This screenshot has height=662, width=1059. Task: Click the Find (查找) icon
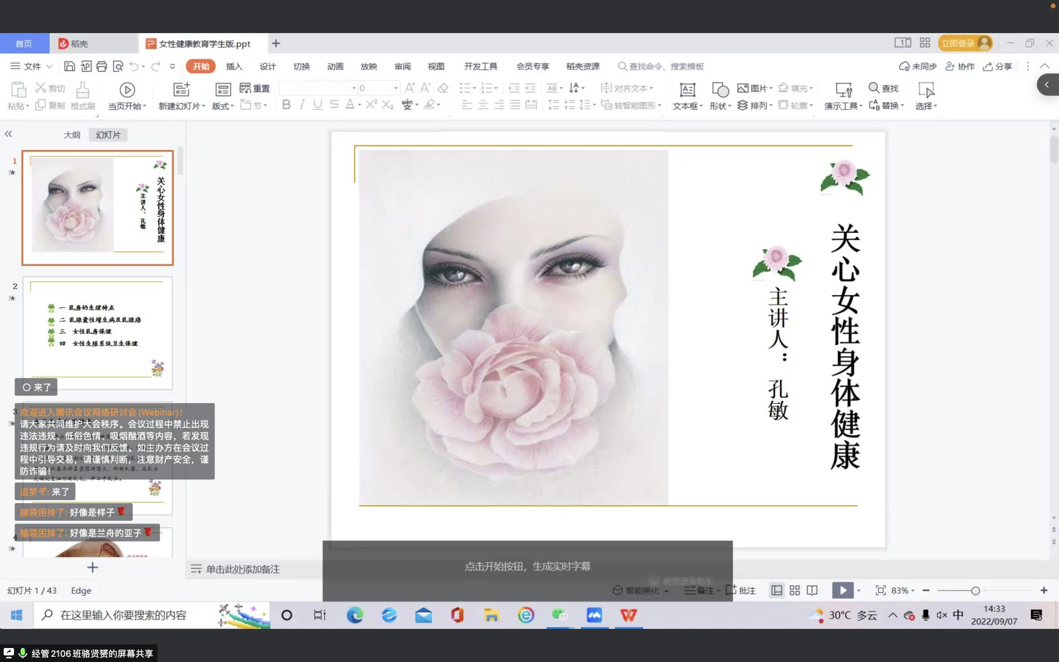[874, 88]
